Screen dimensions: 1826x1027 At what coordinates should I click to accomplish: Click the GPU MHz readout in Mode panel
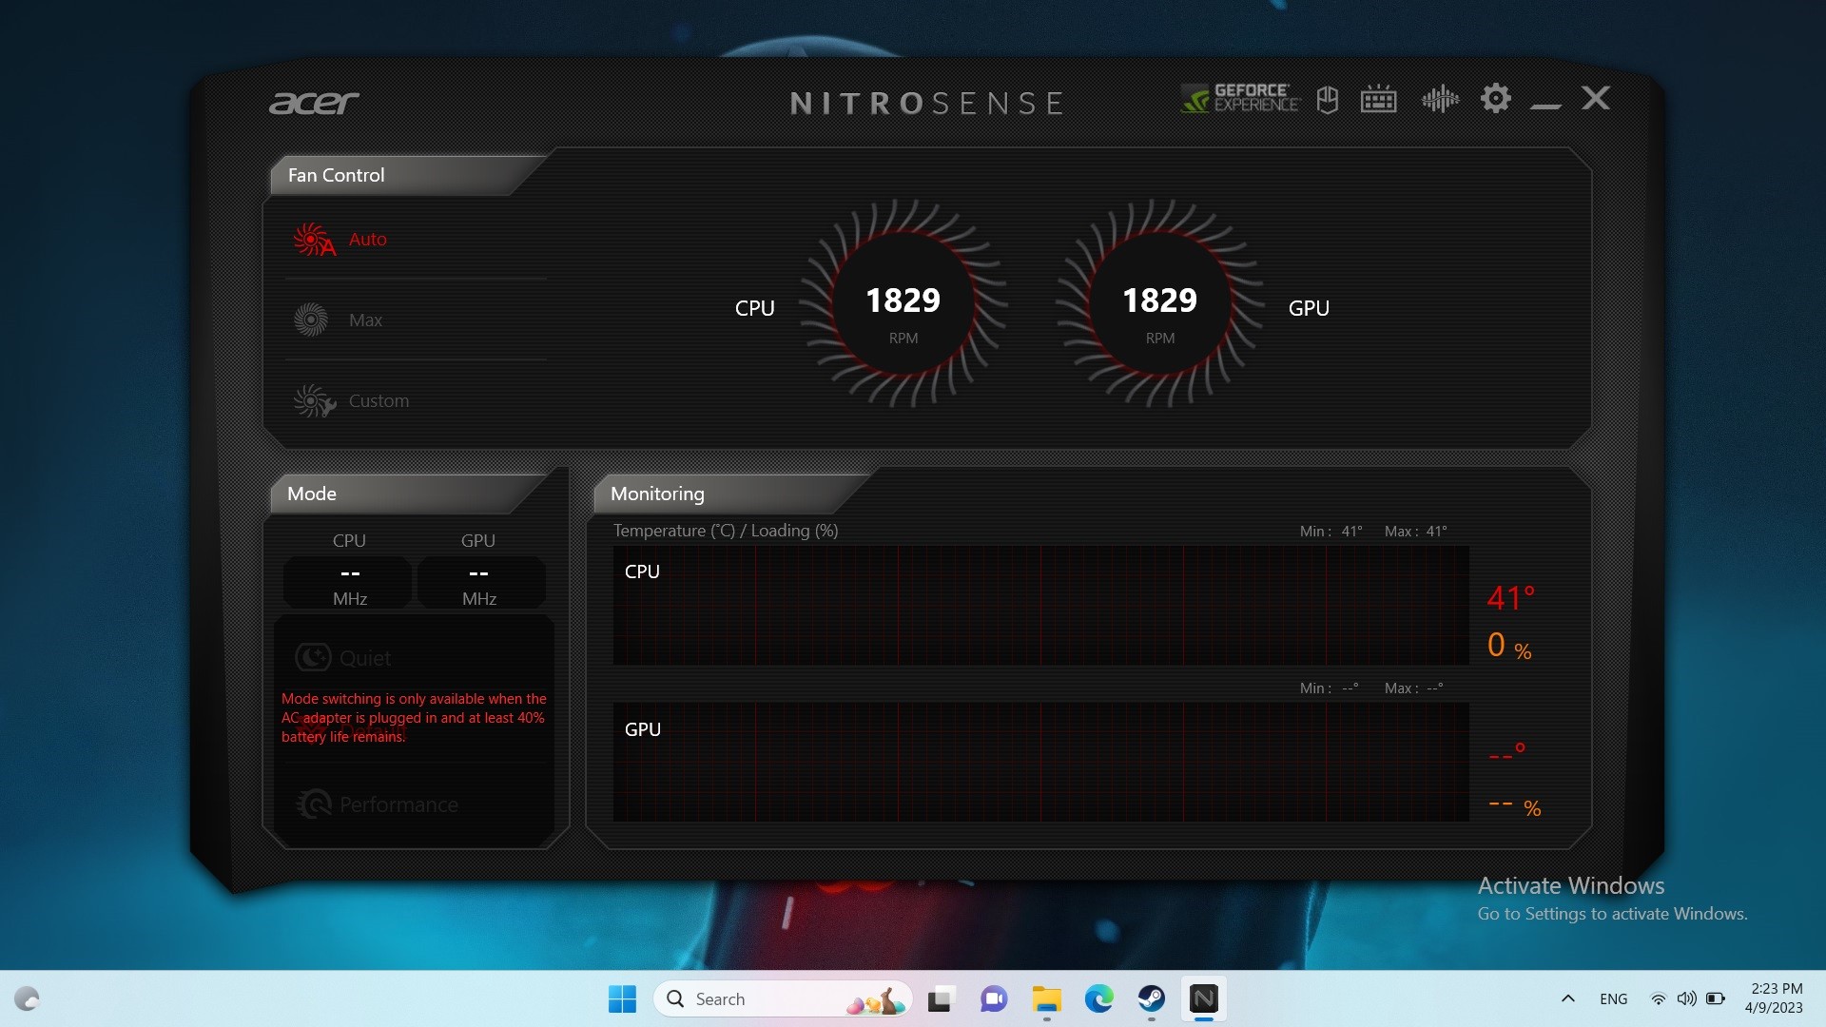coord(480,582)
